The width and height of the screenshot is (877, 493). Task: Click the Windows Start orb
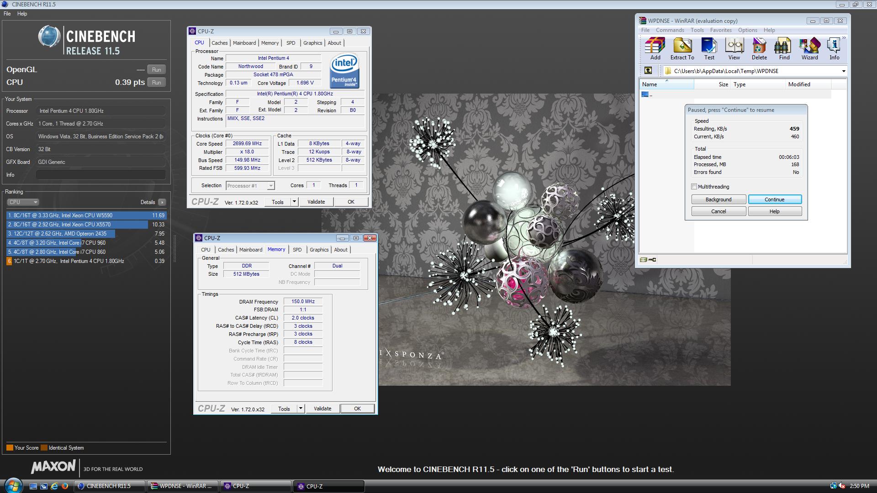[12, 486]
